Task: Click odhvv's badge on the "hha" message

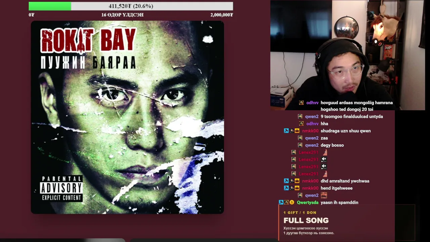Action: coord(301,124)
